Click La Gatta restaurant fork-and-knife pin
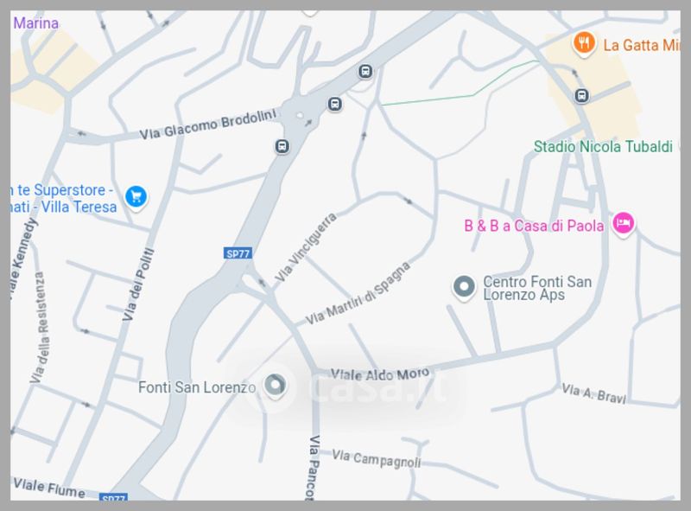 pos(584,43)
